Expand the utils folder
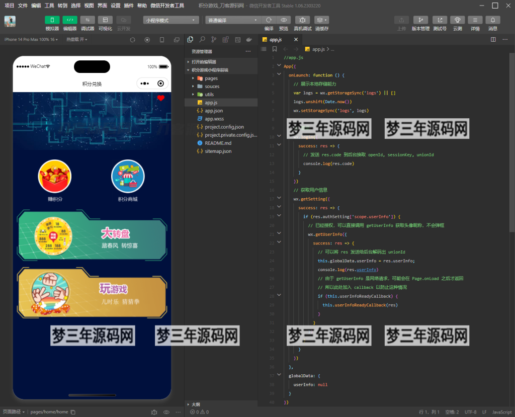The width and height of the screenshot is (515, 417). [221, 94]
